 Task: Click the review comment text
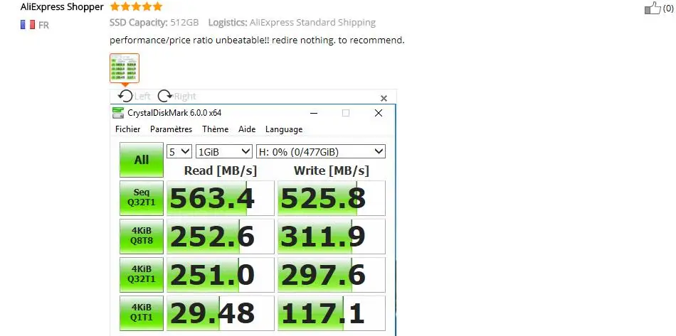pos(257,40)
